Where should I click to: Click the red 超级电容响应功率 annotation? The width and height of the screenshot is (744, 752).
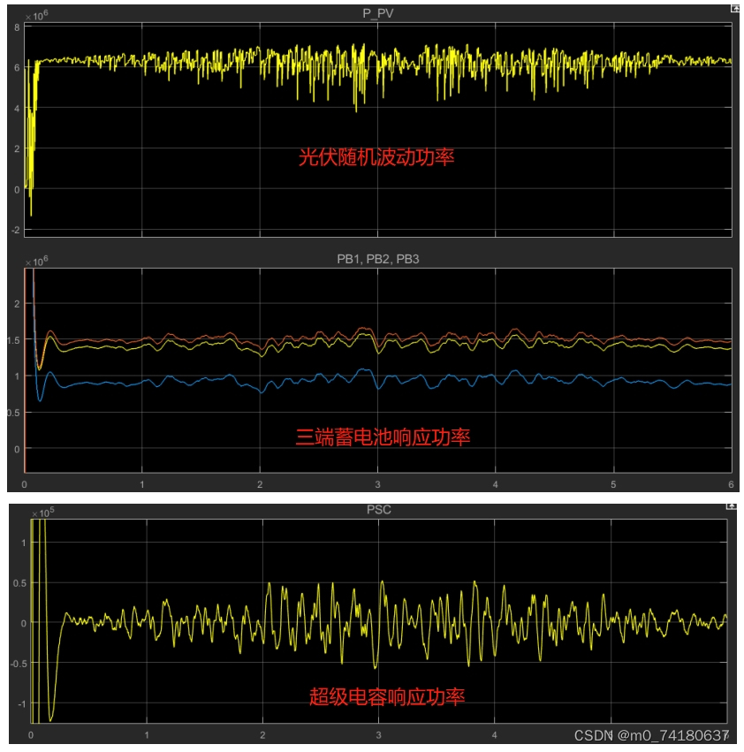click(387, 696)
